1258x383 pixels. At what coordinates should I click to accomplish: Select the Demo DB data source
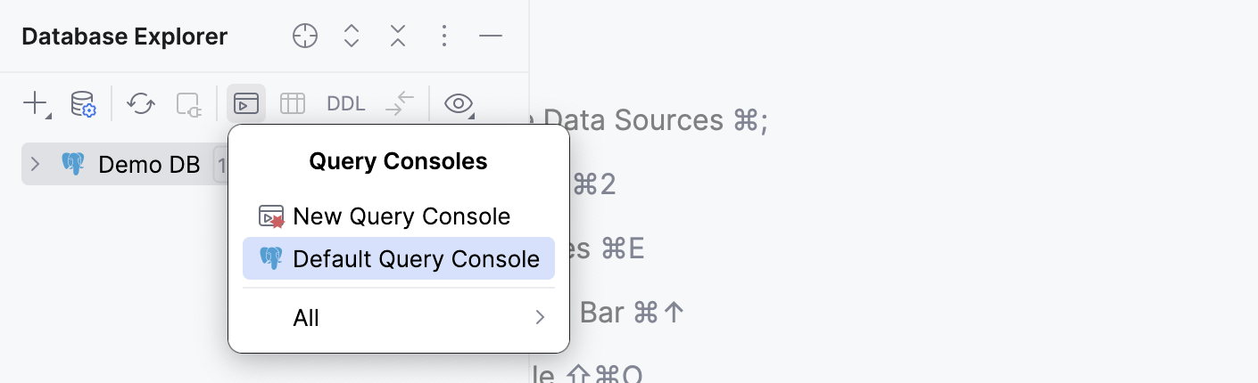click(x=149, y=165)
